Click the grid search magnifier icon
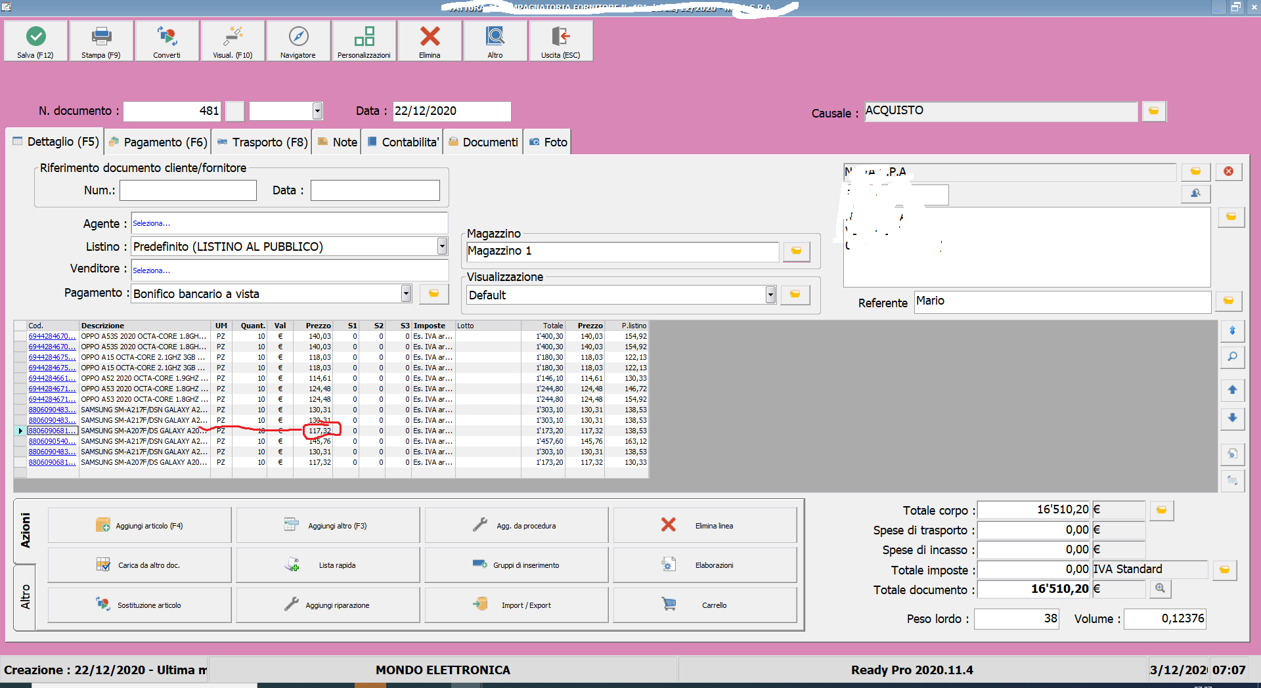The width and height of the screenshot is (1261, 688). coord(1233,357)
